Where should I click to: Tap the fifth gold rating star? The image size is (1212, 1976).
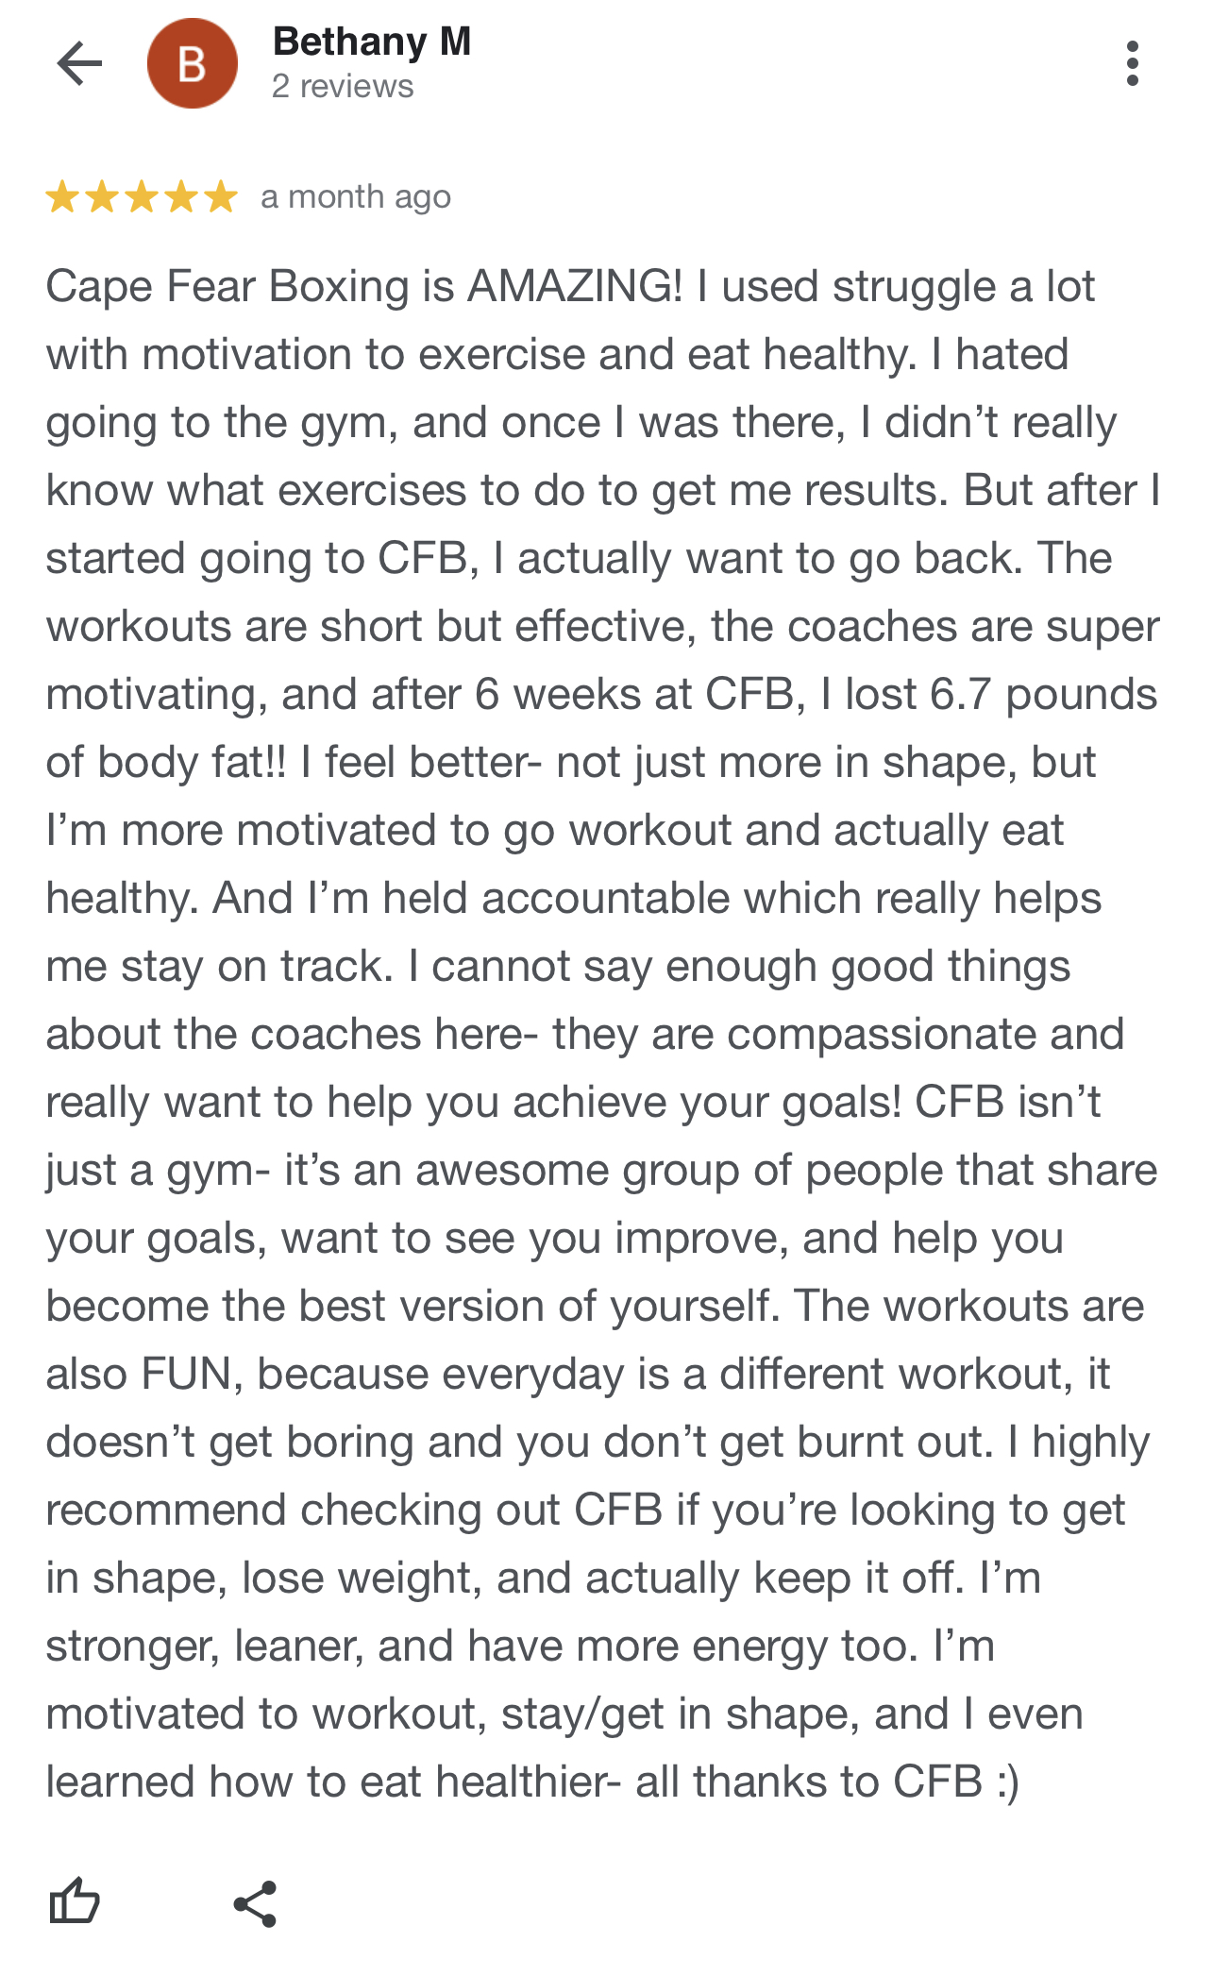click(221, 197)
